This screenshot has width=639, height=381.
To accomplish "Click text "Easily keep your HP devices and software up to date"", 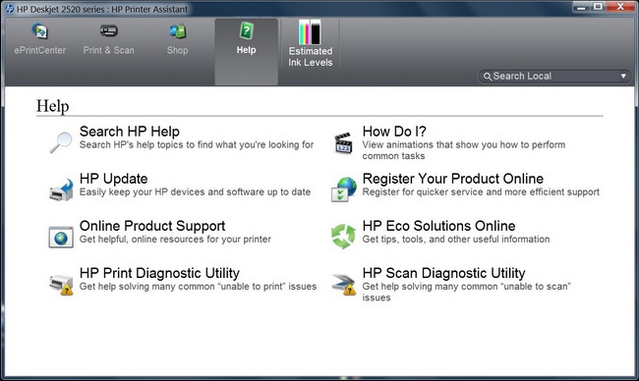I will coord(195,192).
